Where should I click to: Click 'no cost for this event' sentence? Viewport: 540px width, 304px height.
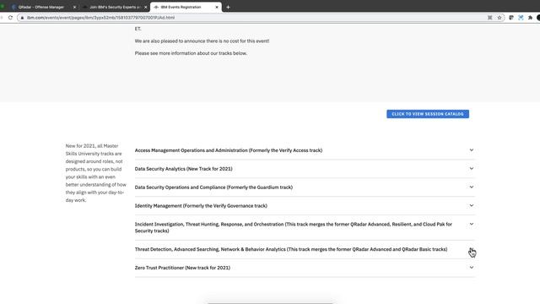tap(202, 41)
